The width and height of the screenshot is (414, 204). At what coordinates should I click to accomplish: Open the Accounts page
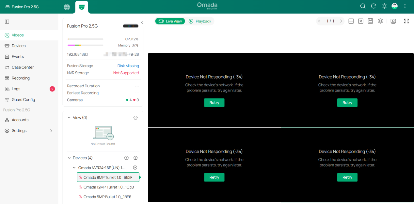29,120
